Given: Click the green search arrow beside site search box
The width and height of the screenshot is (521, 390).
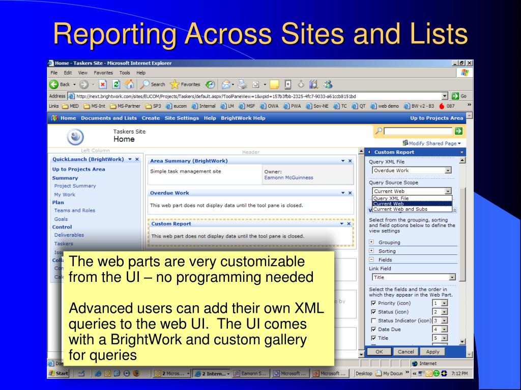Looking at the screenshot, I should [x=458, y=131].
